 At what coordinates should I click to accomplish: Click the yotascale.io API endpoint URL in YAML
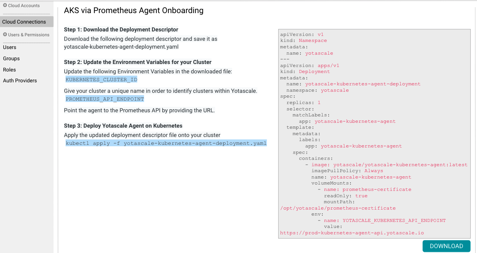[x=352, y=233]
